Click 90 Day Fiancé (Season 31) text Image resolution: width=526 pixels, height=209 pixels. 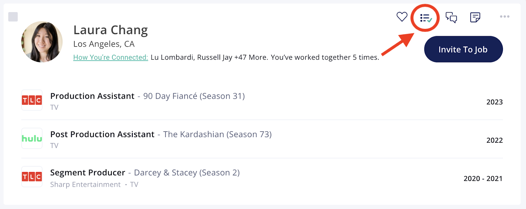194,96
